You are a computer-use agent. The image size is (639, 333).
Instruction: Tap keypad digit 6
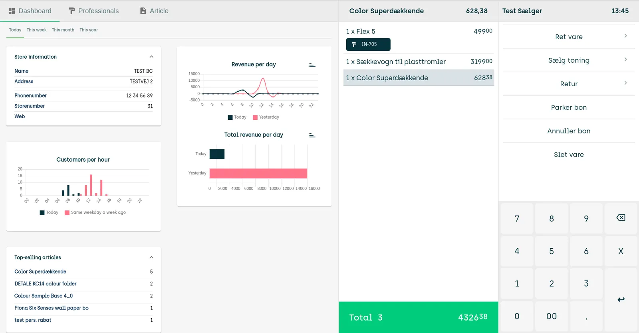pos(586,251)
